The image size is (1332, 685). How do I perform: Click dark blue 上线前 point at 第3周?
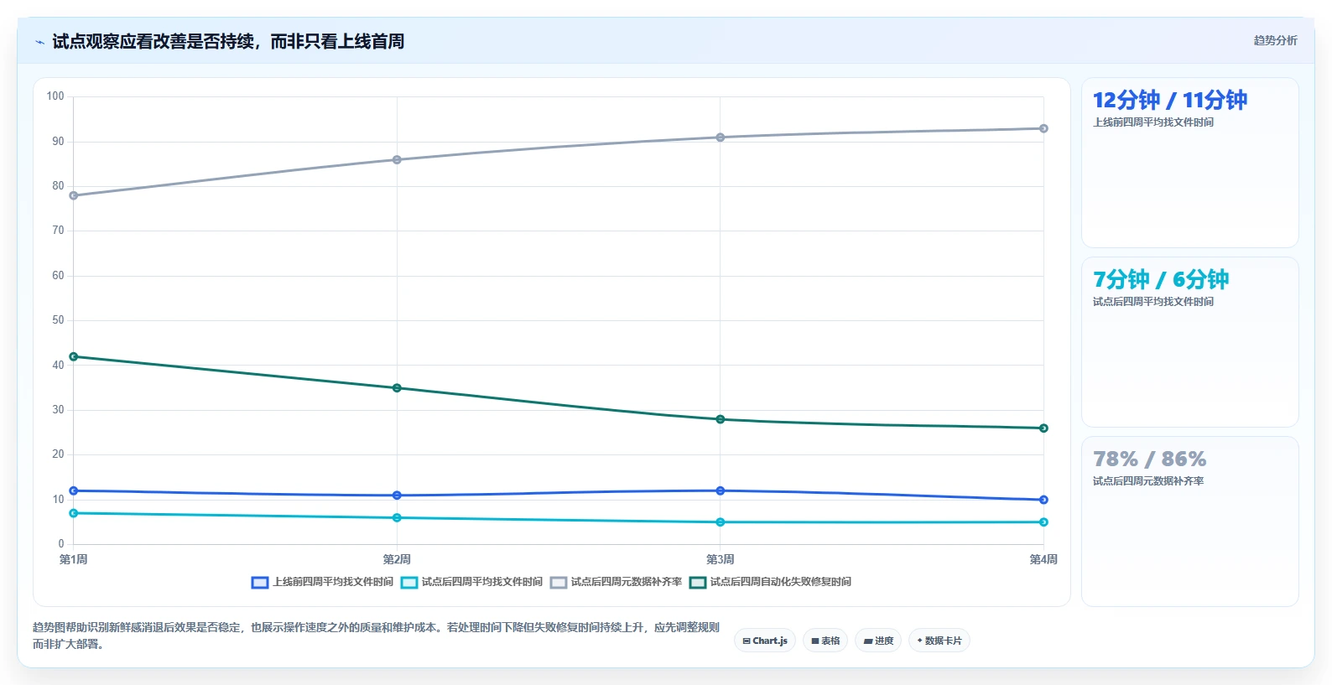point(721,490)
